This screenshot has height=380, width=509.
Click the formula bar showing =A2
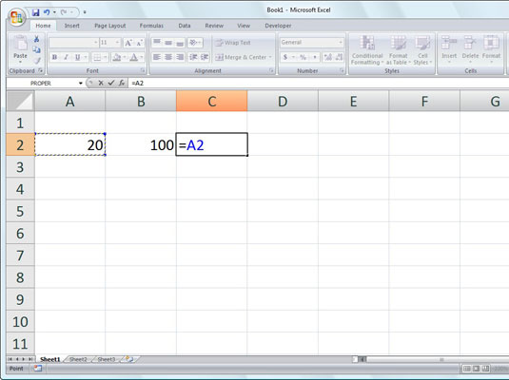318,83
